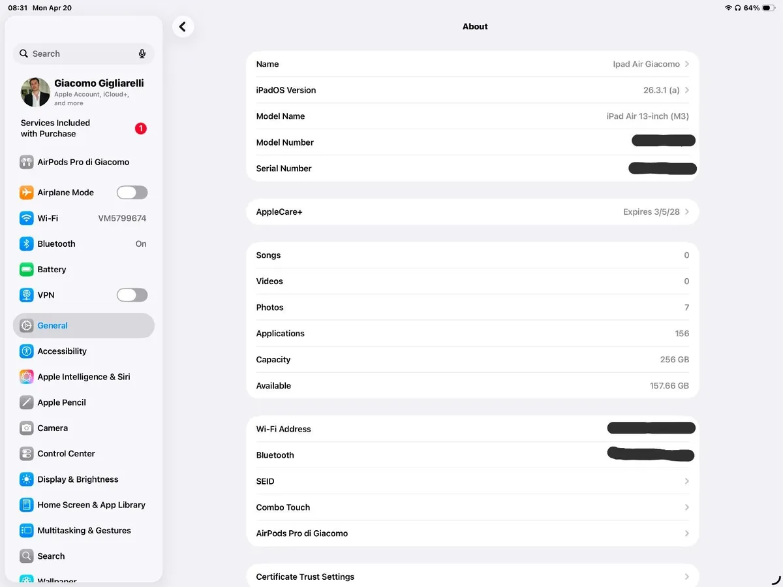Expand the SEID entry
This screenshot has width=783, height=587.
pos(472,481)
